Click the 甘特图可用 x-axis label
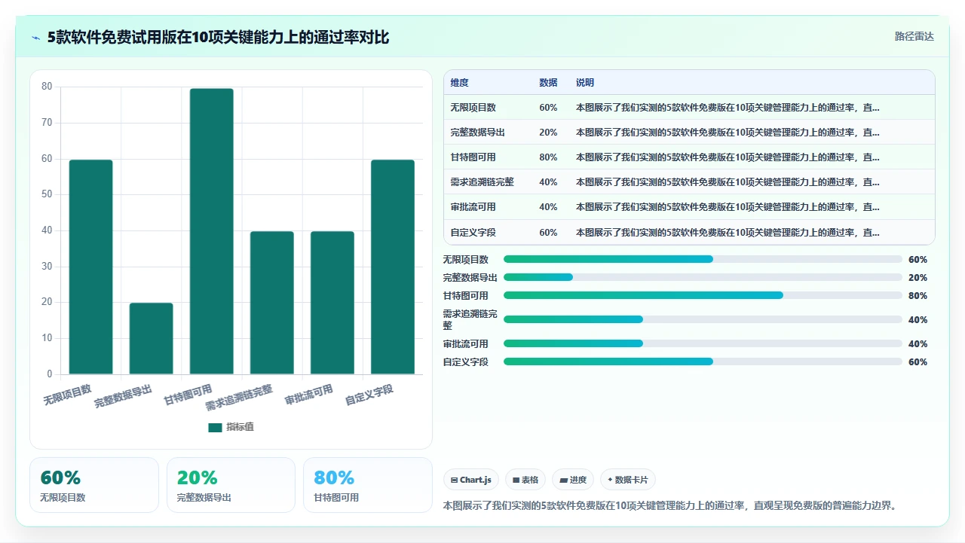 click(188, 395)
